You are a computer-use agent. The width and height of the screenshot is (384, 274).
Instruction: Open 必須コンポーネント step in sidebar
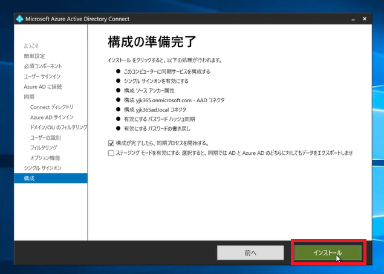pos(43,66)
